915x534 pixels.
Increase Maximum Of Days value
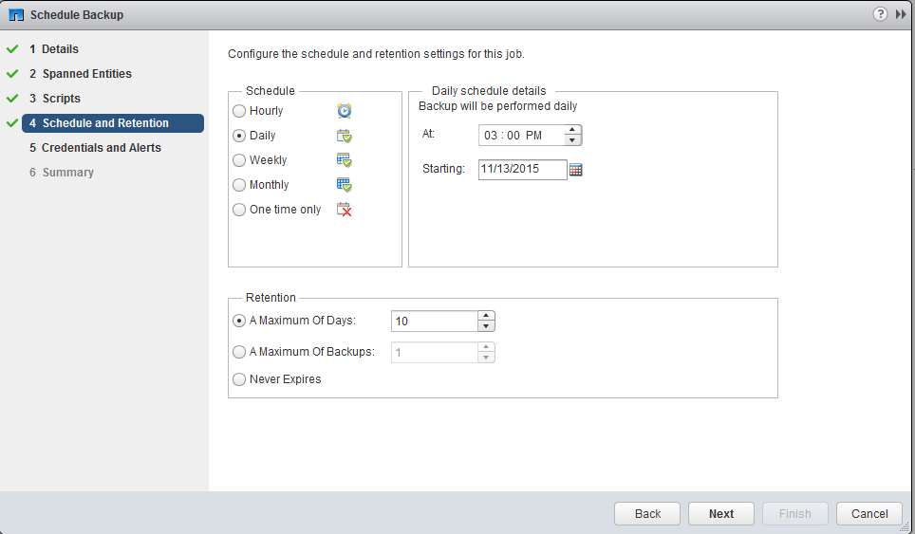[x=486, y=316]
